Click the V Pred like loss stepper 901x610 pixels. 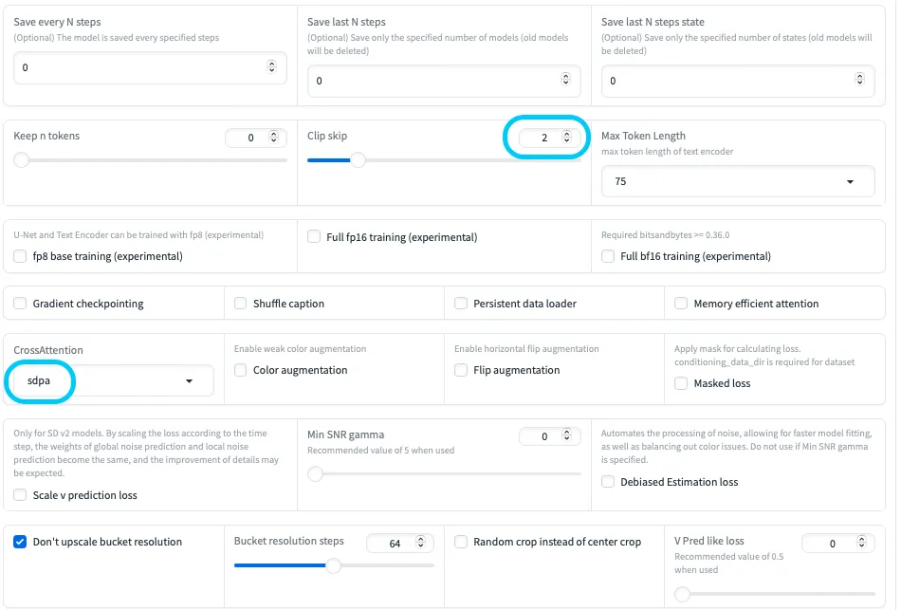[x=861, y=543]
